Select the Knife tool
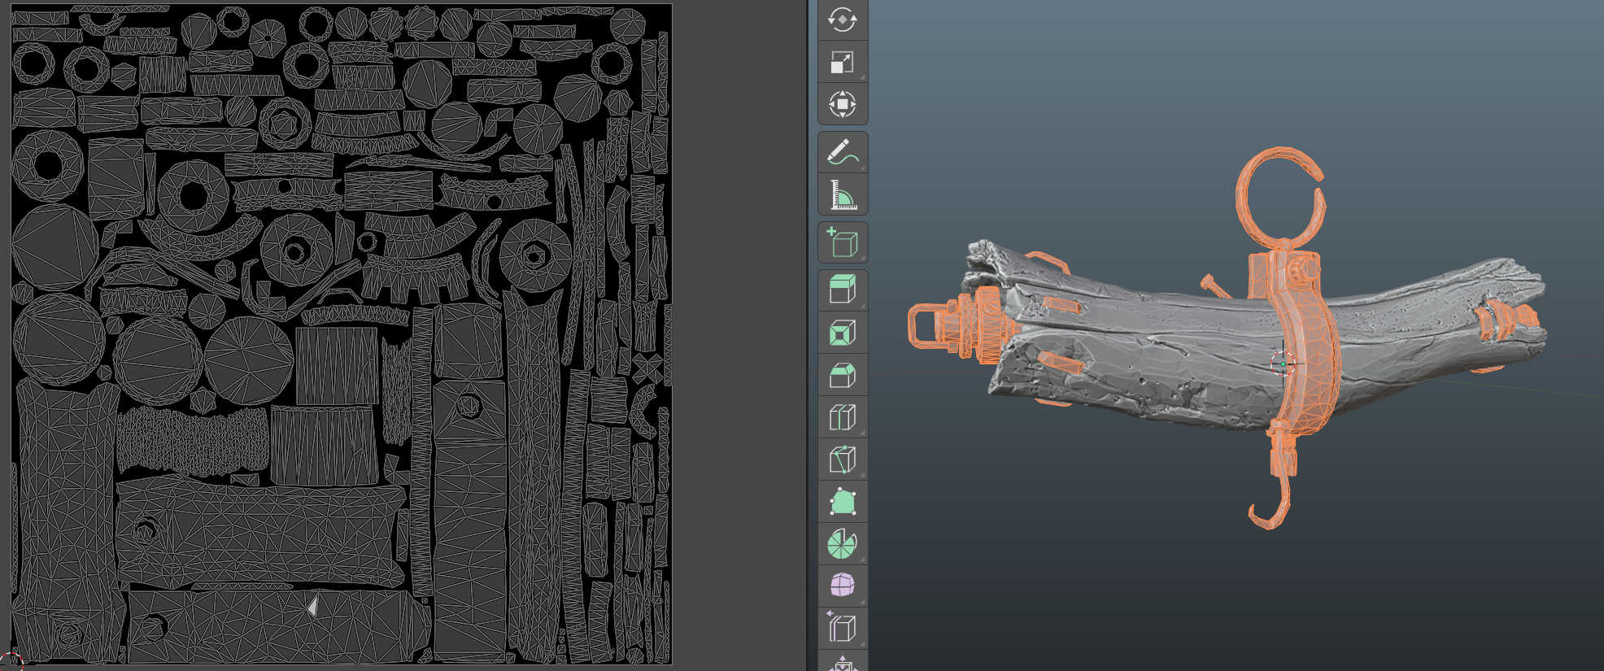The image size is (1604, 671). [842, 460]
